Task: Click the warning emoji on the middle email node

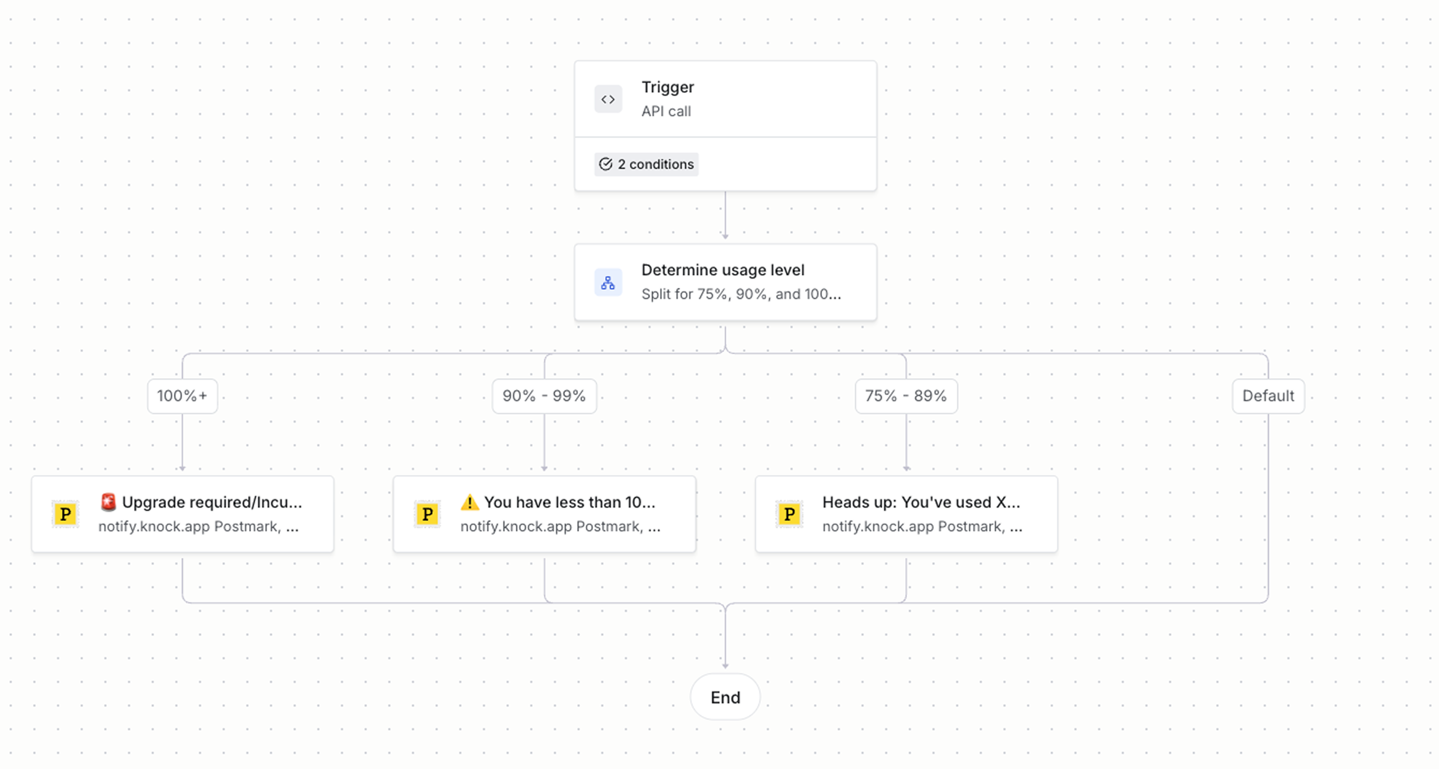Action: pos(470,502)
